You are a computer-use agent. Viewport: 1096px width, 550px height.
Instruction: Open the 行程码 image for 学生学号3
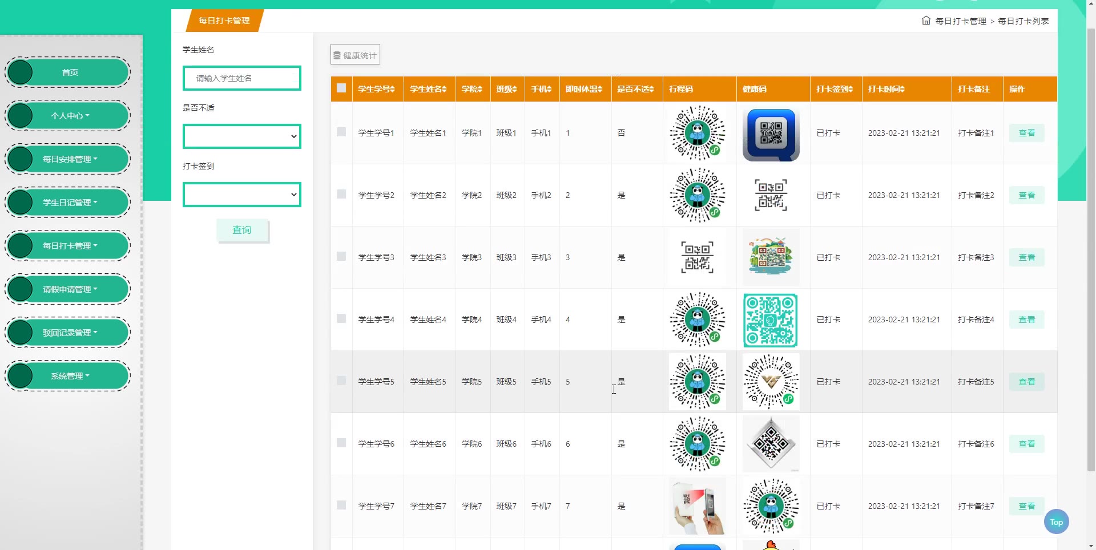698,257
